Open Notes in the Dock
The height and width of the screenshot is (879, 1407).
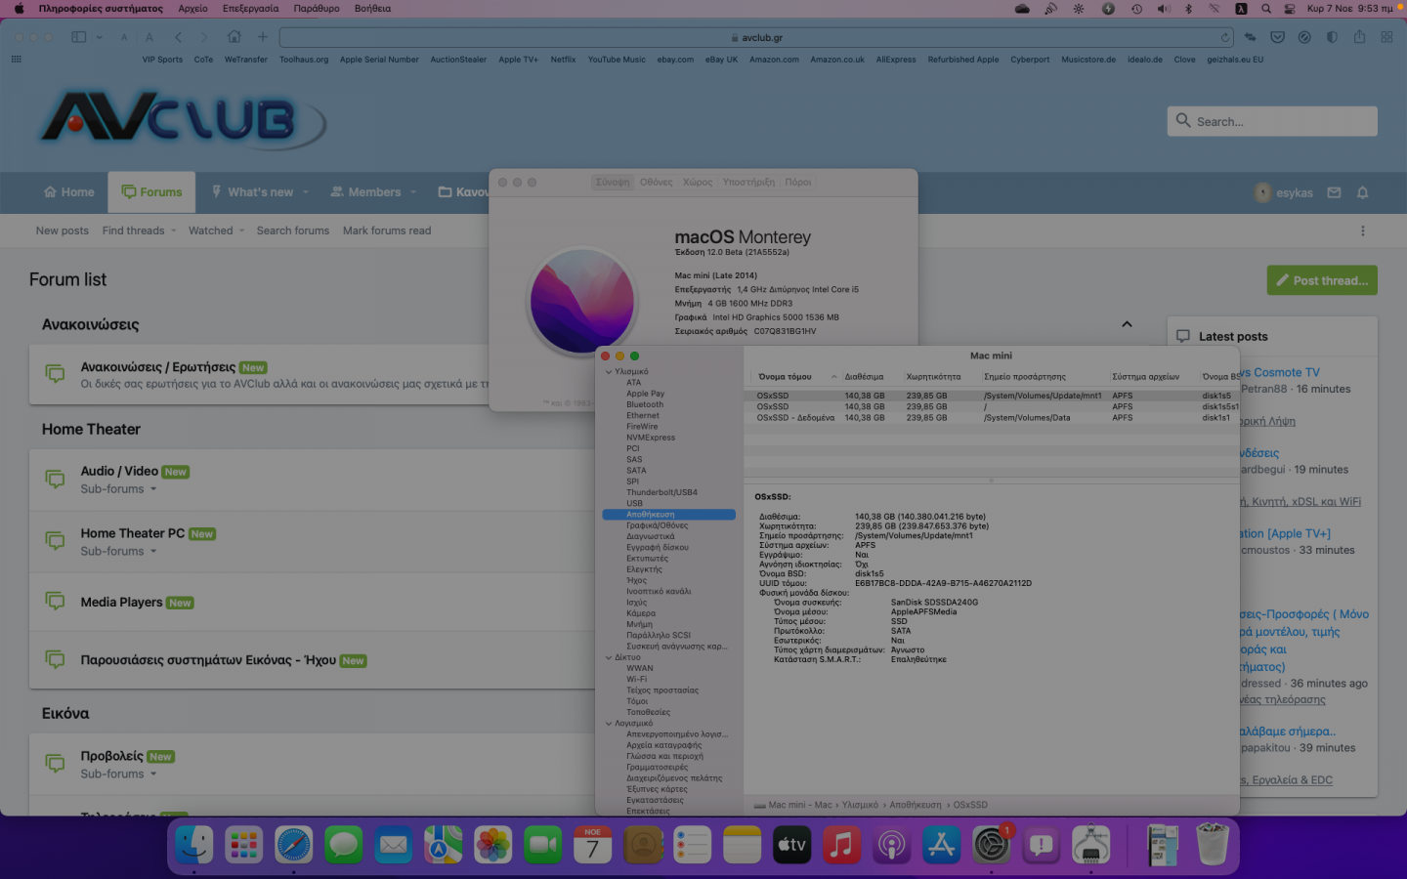tap(743, 844)
